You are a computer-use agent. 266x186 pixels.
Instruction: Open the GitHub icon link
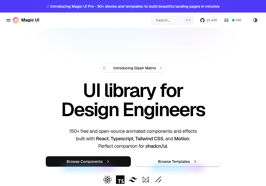click(x=202, y=20)
